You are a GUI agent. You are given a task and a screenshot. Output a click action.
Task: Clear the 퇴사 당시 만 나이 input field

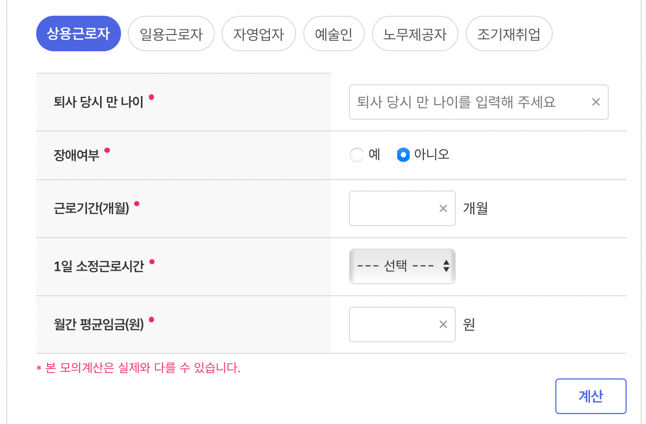pos(596,102)
